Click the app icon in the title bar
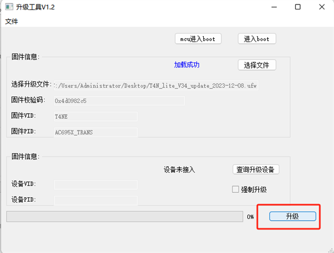This screenshot has width=334, height=253. pos(8,7)
